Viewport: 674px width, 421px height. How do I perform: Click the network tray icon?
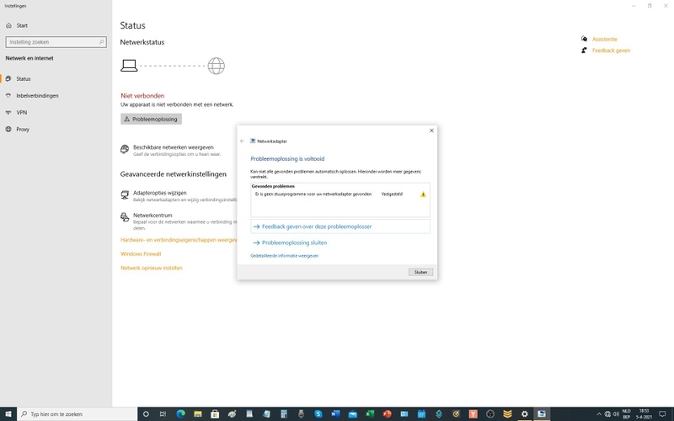[607, 414]
